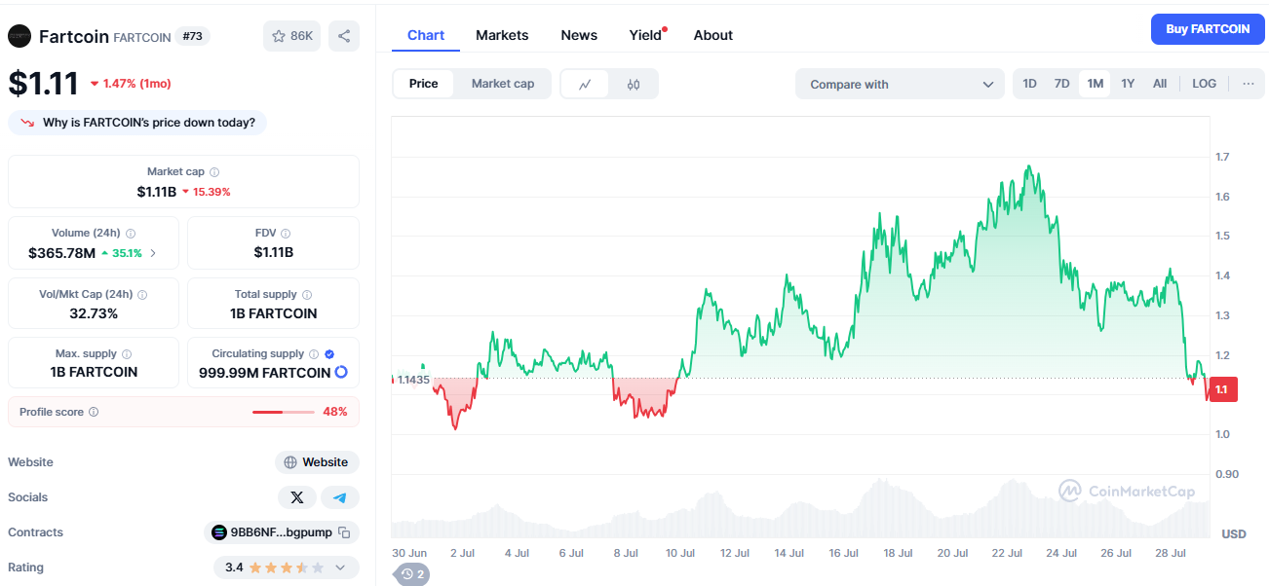Set chart range to 1Y
This screenshot has width=1269, height=586.
(1128, 84)
